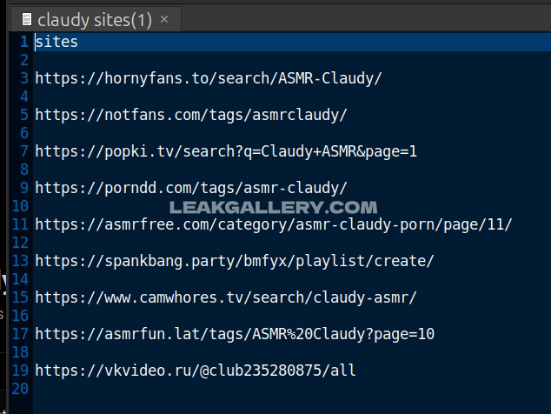
Task: Click the vkvideo.ru URL on line 19
Action: click(x=196, y=371)
